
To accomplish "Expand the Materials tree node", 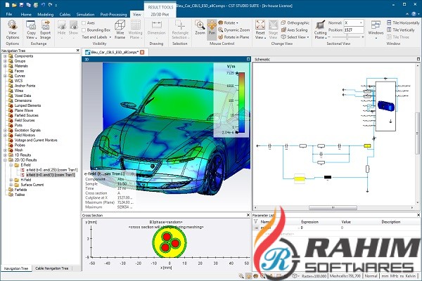I will 5,66.
